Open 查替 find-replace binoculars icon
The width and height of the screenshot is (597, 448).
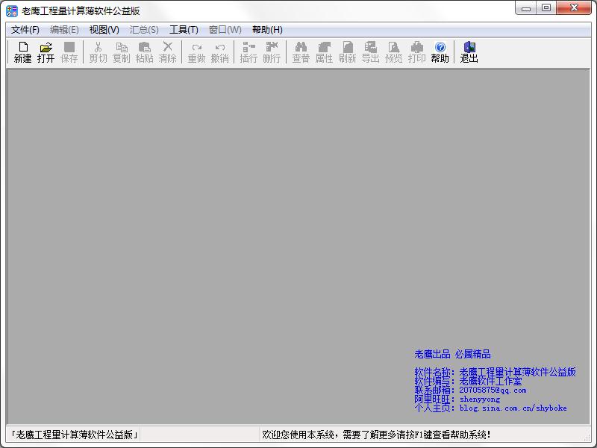[301, 52]
